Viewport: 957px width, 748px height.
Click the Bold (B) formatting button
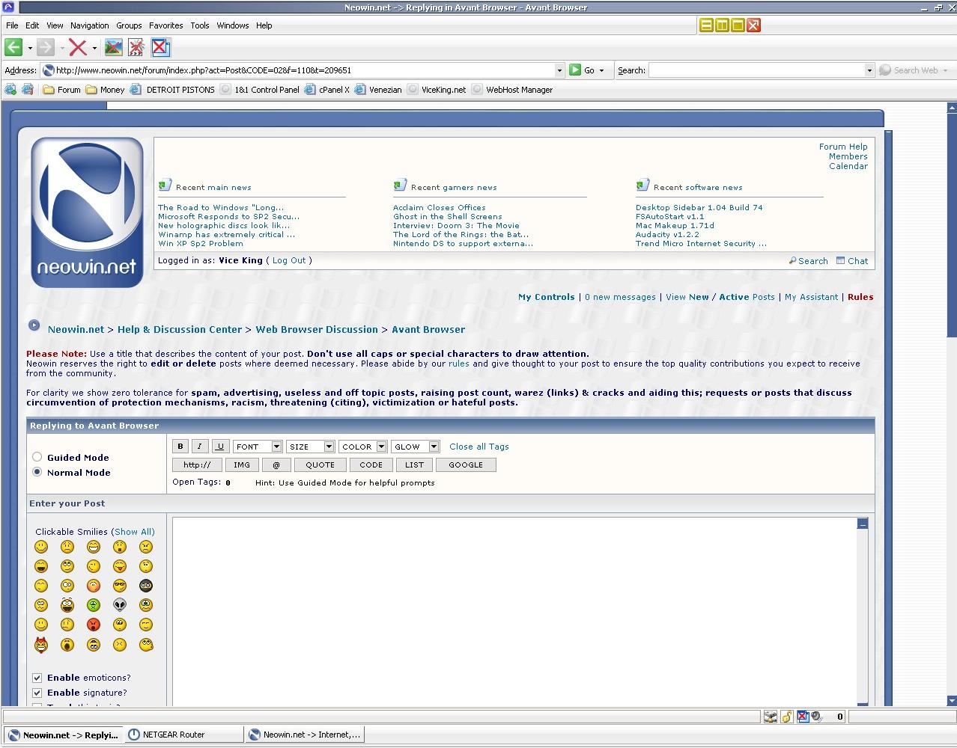tap(180, 447)
